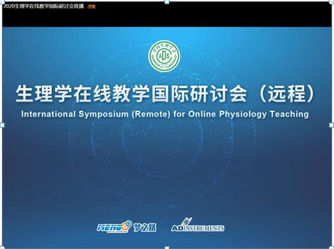
Task: Click the small orange badge after the livestream title
Action: pos(92,6)
